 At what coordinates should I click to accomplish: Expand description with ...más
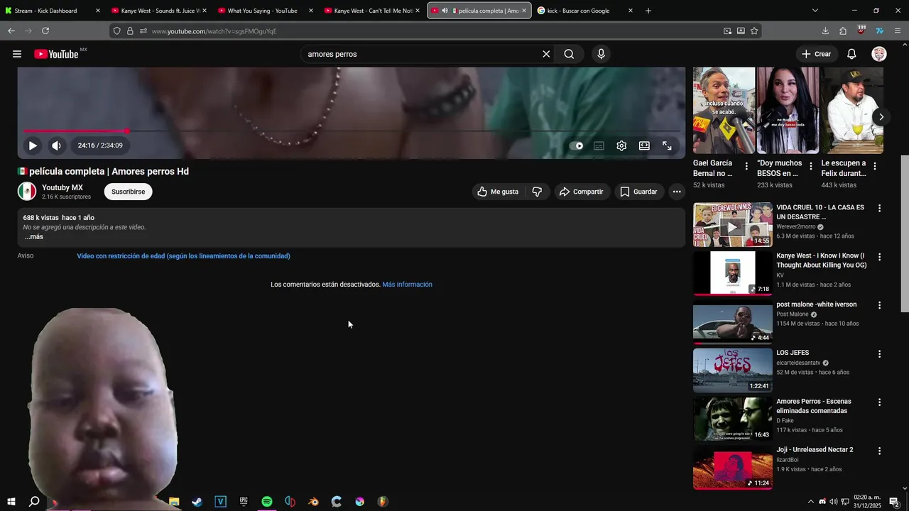pos(34,237)
